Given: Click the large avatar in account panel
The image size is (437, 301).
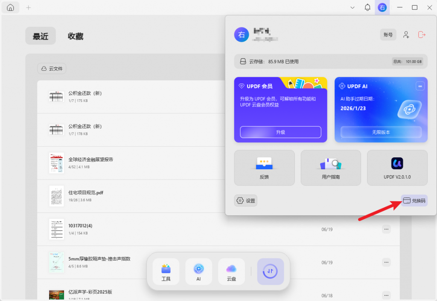Looking at the screenshot, I should tap(242, 35).
